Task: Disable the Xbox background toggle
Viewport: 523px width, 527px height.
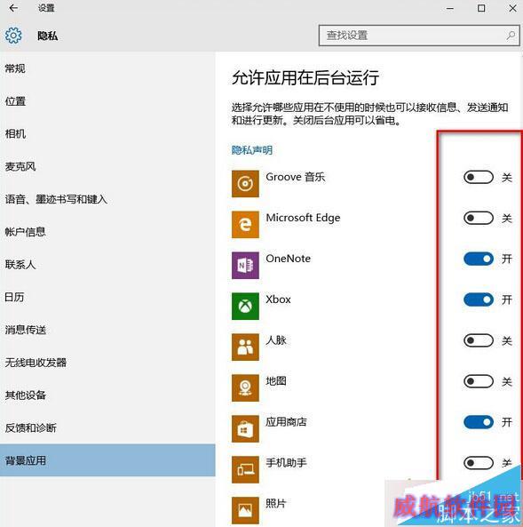Action: pos(479,299)
